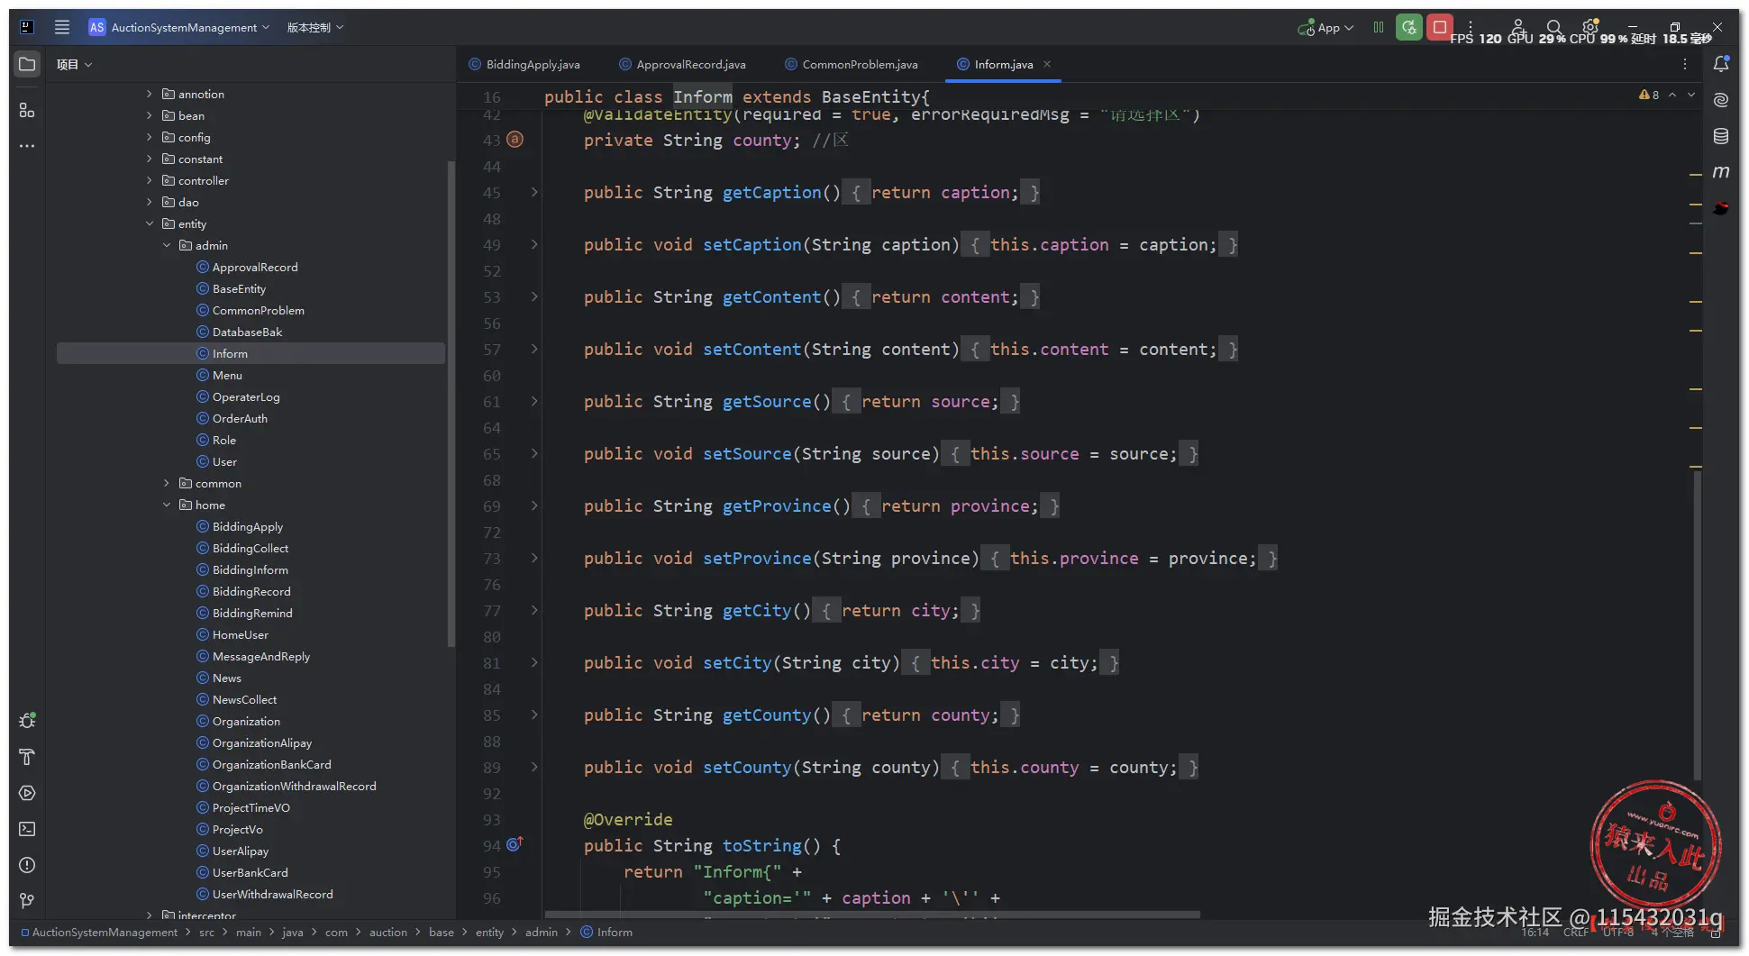The width and height of the screenshot is (1749, 956).
Task: Close the Inform.java tab
Action: (x=1047, y=64)
